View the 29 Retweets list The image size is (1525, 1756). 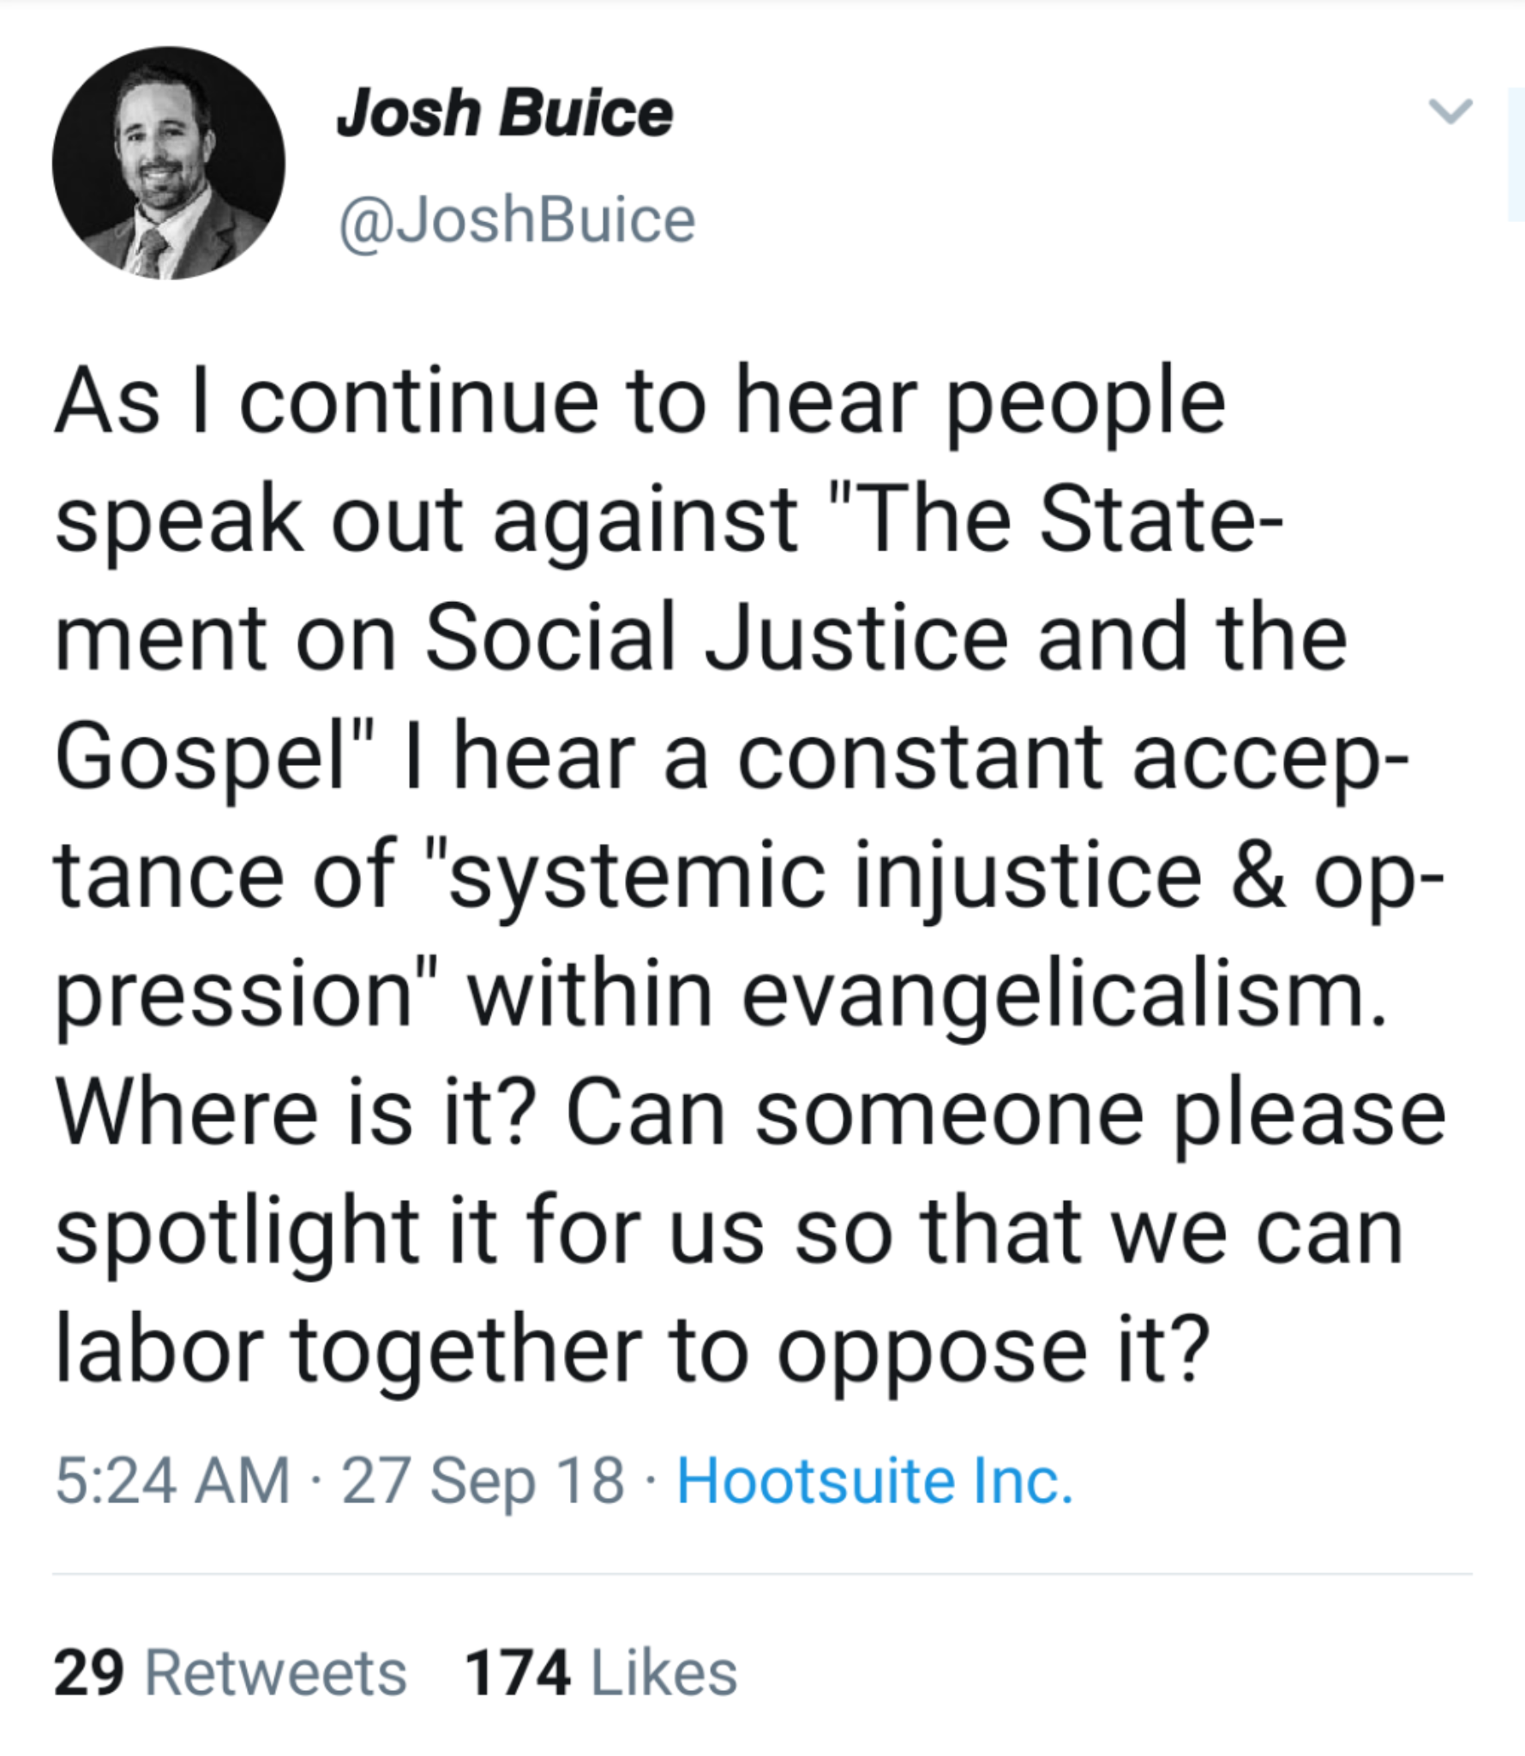point(230,1673)
